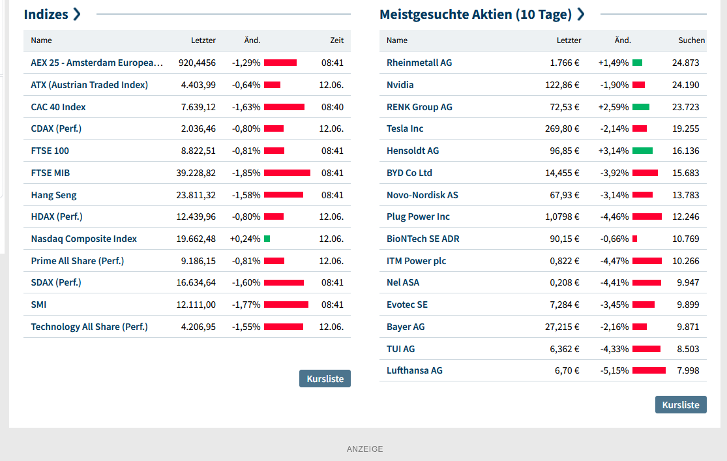This screenshot has height=461, width=727.
Task: View the FTSE 100 index
Action: (50, 151)
